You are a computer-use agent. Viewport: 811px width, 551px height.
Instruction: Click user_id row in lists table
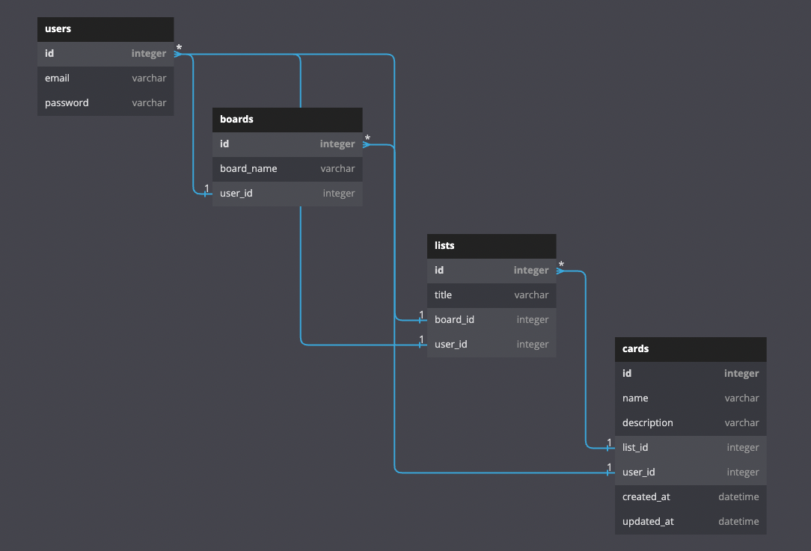click(492, 345)
